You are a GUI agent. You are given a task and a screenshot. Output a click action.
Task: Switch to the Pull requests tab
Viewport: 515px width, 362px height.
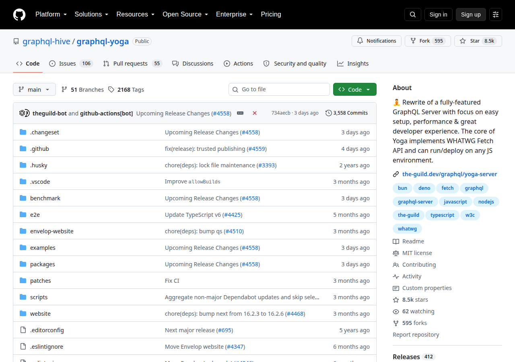point(132,64)
